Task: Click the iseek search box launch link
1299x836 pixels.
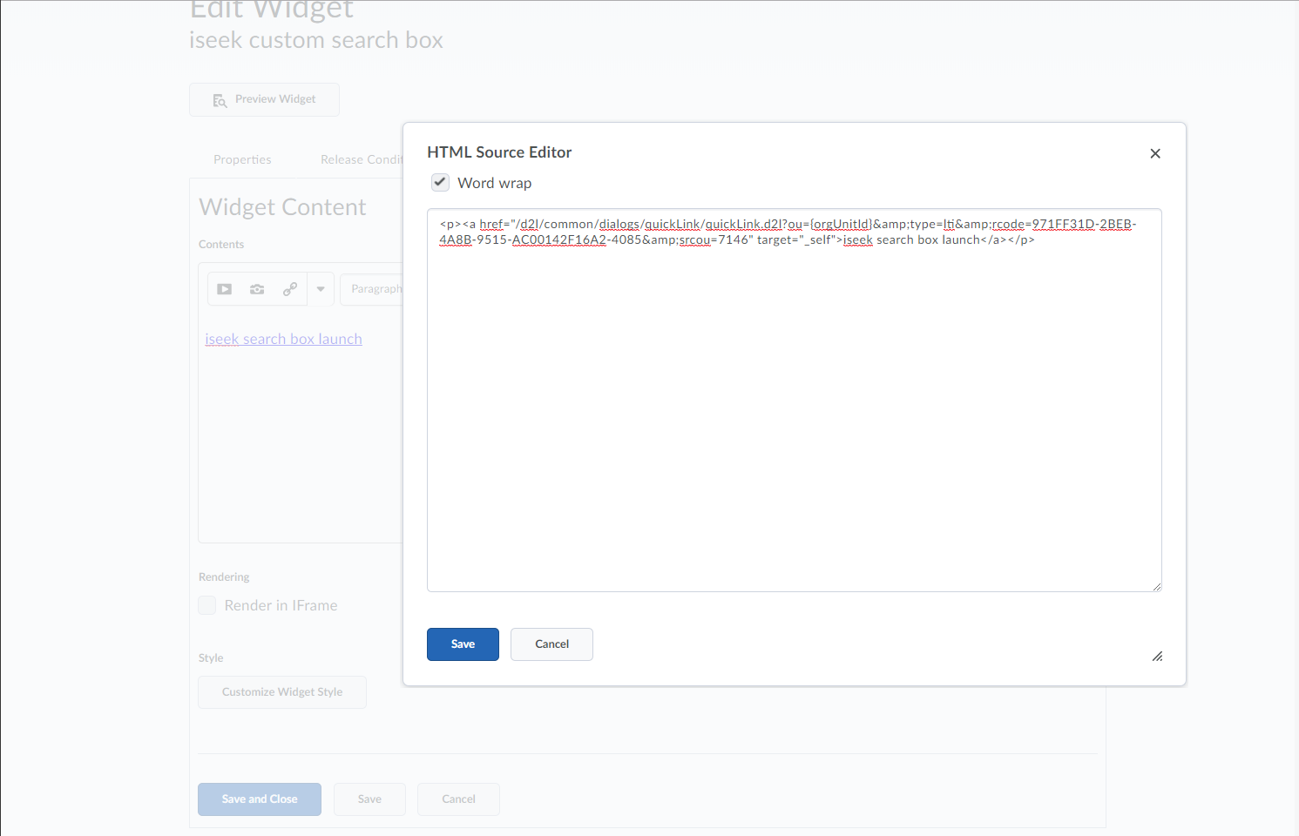Action: 283,340
